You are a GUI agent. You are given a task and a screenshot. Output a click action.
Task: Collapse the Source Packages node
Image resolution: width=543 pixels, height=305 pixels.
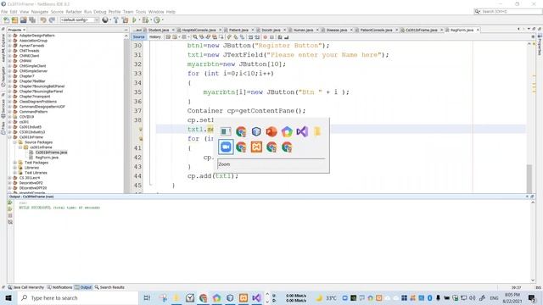click(15, 142)
